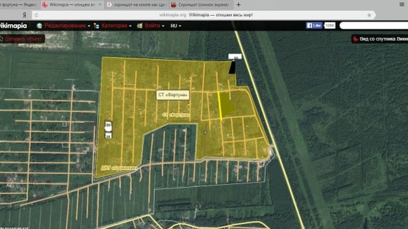The width and height of the screenshot is (408, 229).
Task: Switch to the скриншот на компе tab
Action: [x=136, y=4]
